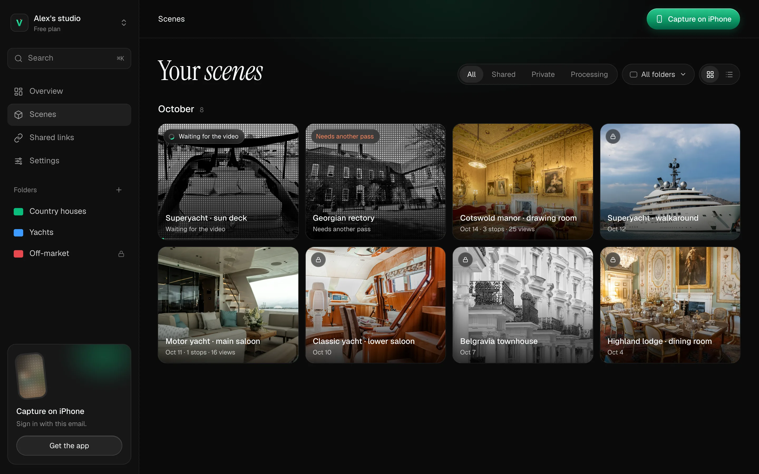Screen dimensions: 759x474
Task: Open the Country houses folder
Action: [x=69, y=212]
